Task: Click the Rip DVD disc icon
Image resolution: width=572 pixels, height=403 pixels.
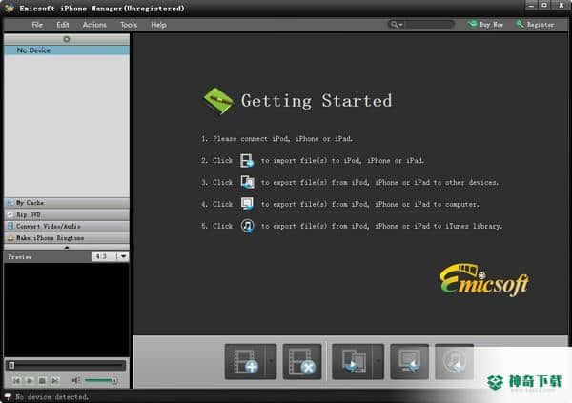Action: [x=10, y=214]
